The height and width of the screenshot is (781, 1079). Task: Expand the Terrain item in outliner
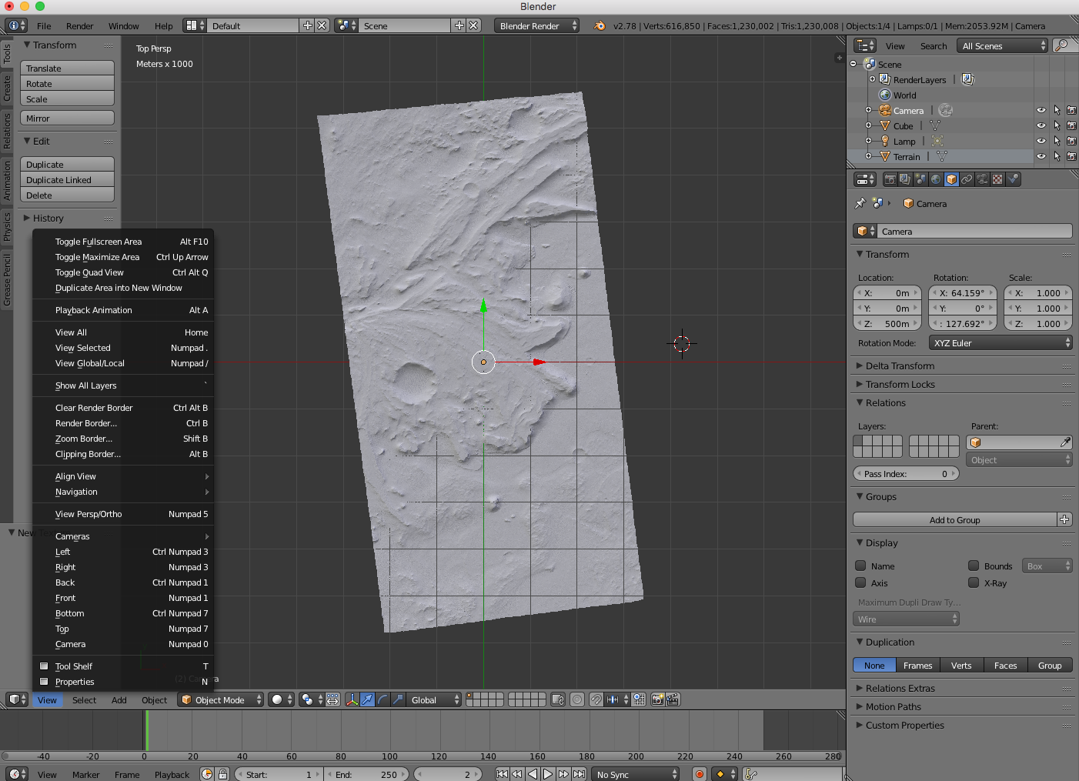pos(868,156)
